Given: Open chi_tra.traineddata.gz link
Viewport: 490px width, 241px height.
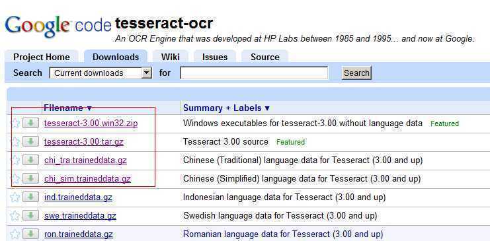Looking at the screenshot, I should [85, 160].
